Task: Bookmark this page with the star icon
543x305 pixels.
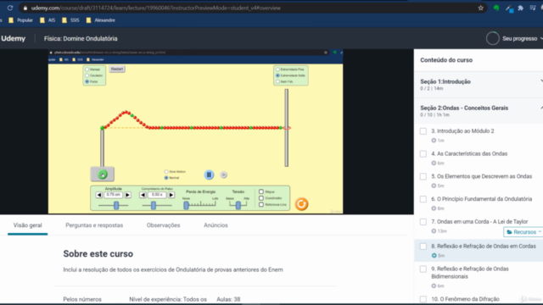Action: (481, 8)
